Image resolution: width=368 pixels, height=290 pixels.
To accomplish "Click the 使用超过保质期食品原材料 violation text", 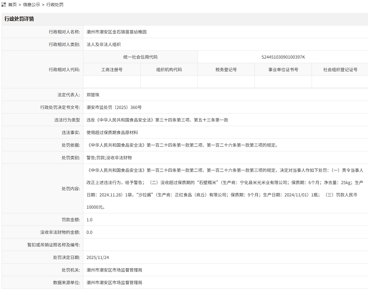I will click(112, 133).
